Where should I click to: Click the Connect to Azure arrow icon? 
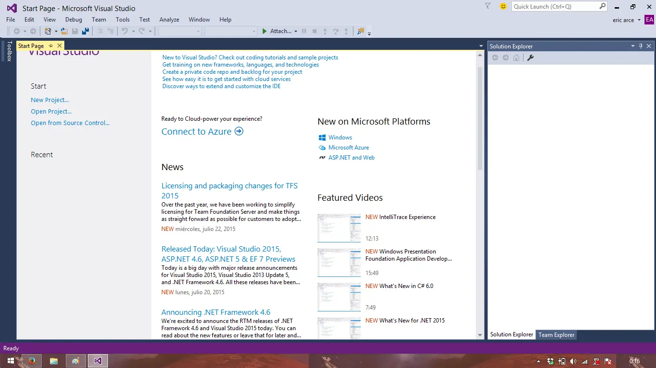239,131
